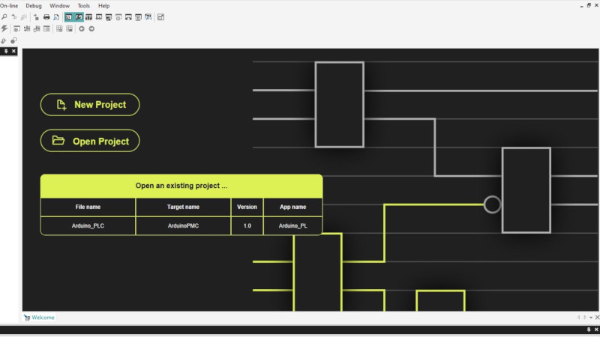Click the lightning bolt connect icon
600x337 pixels.
tap(4, 28)
